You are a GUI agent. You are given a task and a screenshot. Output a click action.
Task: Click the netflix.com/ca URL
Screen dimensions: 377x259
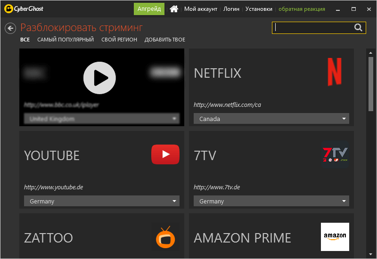pyautogui.click(x=228, y=105)
